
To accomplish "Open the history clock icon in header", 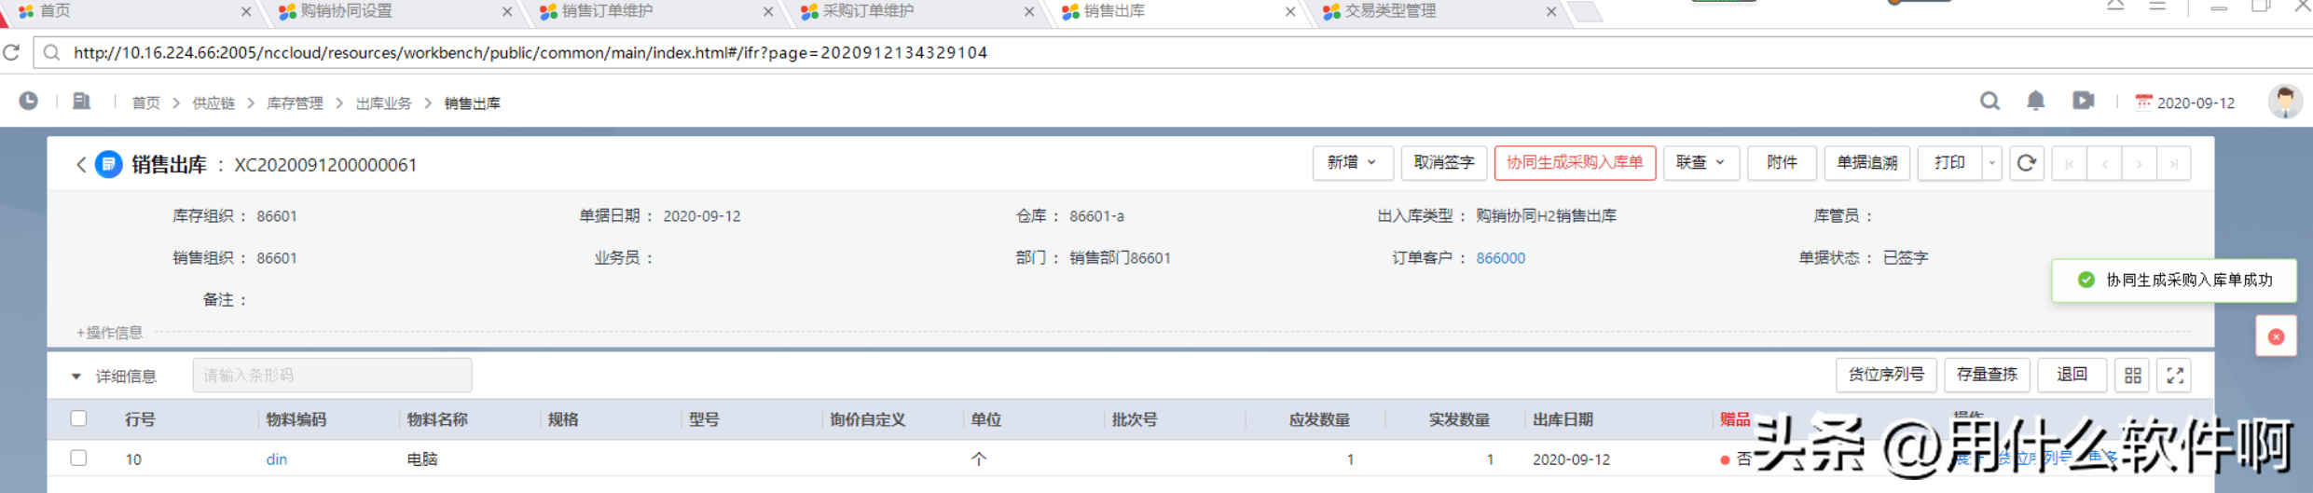I will 29,102.
